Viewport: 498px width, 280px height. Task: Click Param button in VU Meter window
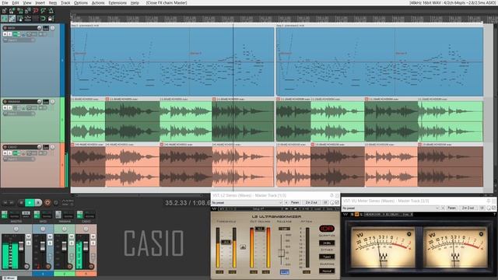(451, 208)
